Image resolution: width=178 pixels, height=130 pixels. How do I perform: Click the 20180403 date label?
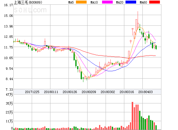tap(145, 92)
